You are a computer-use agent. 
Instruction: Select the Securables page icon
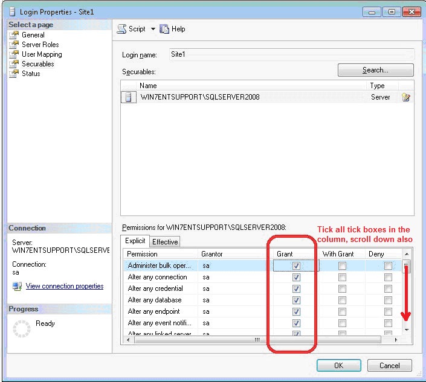pos(14,64)
